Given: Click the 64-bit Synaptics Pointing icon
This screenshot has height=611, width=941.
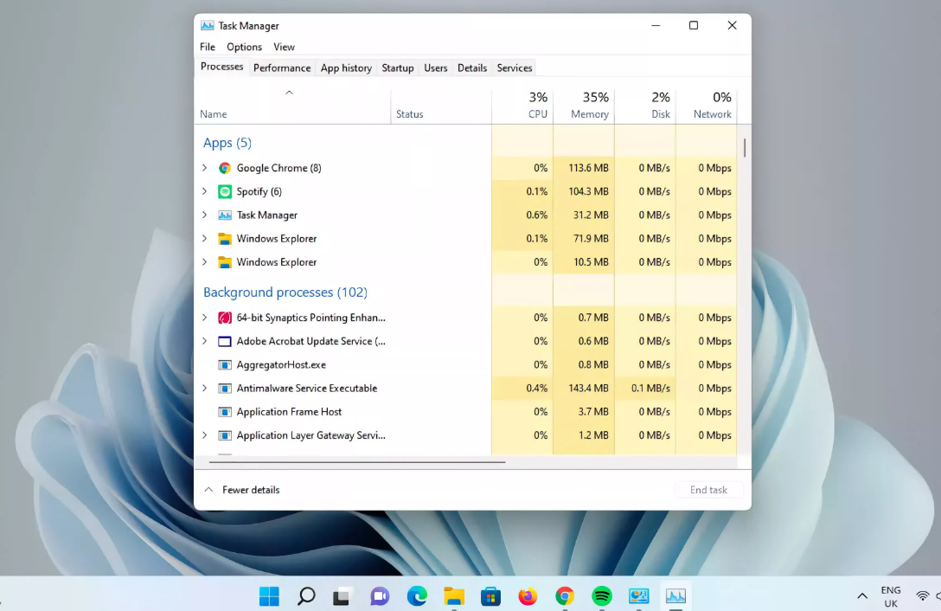Looking at the screenshot, I should pos(225,318).
